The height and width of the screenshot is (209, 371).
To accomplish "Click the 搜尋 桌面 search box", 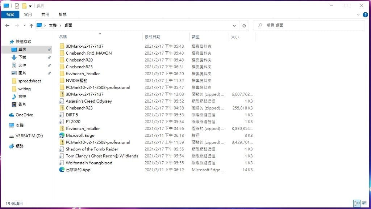I will pos(309,26).
